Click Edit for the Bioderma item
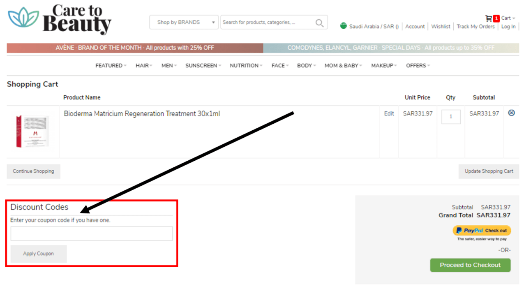Screen dimensions: 526x291 pos(389,114)
